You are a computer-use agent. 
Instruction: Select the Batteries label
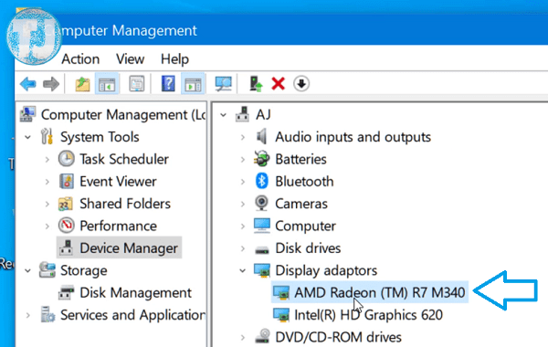tap(300, 160)
